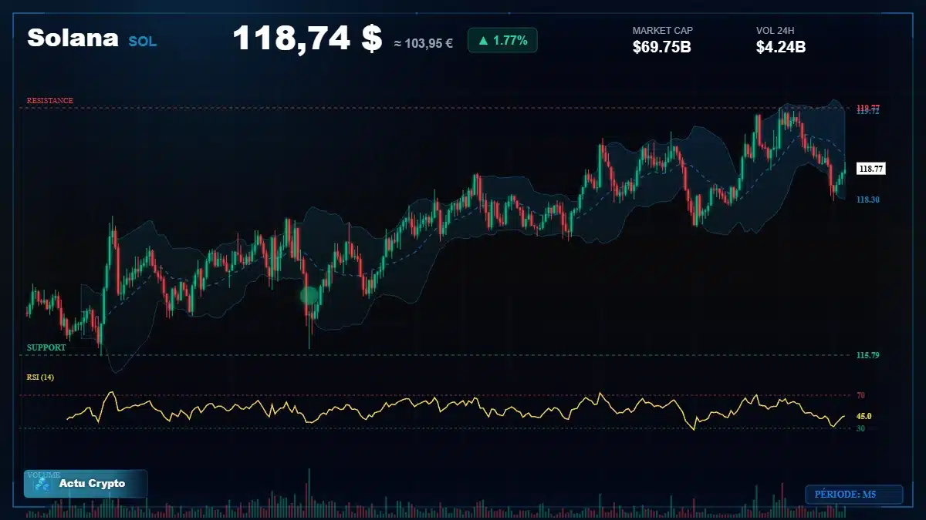926x520 pixels.
Task: Click the Actu Crypto logo icon
Action: [42, 484]
